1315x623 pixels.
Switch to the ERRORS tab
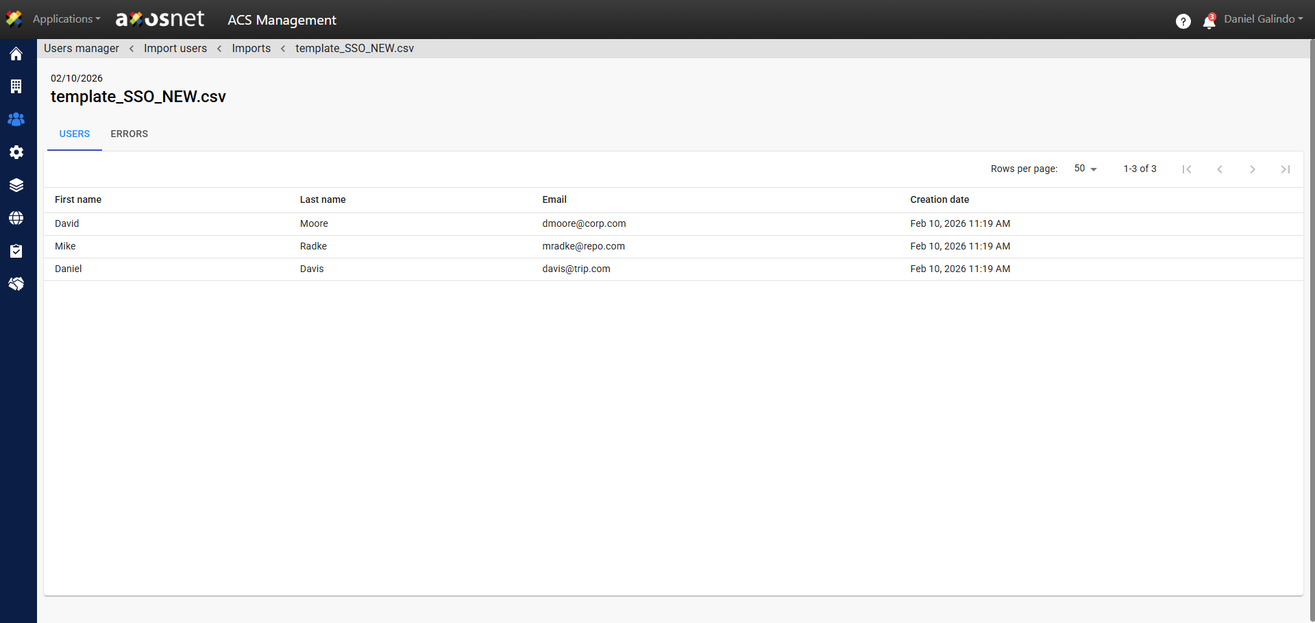[x=129, y=134]
